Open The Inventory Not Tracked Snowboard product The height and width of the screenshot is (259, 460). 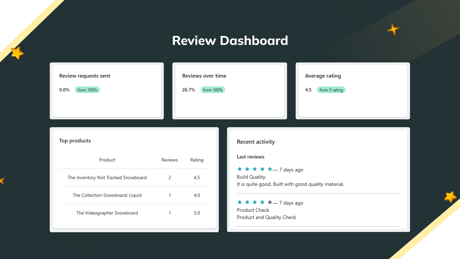tap(107, 178)
